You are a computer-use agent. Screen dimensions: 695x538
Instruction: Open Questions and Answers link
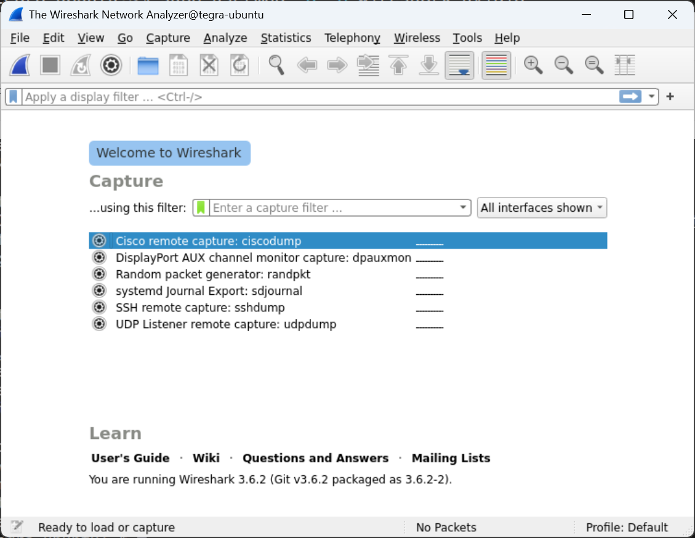coord(316,458)
